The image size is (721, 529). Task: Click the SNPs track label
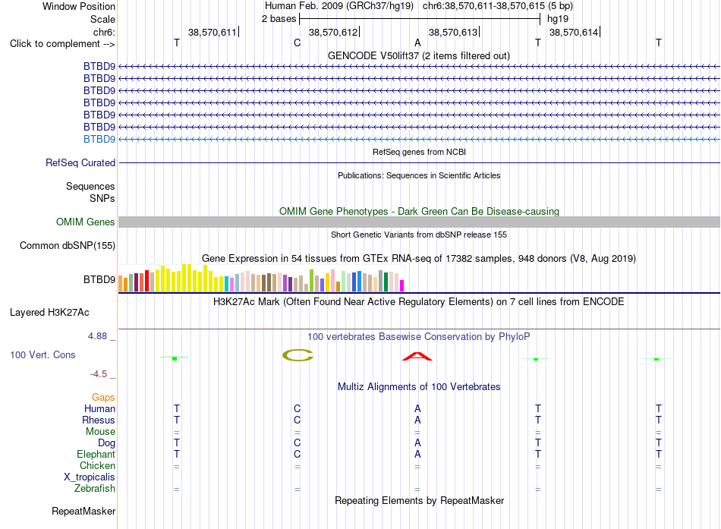coord(102,198)
